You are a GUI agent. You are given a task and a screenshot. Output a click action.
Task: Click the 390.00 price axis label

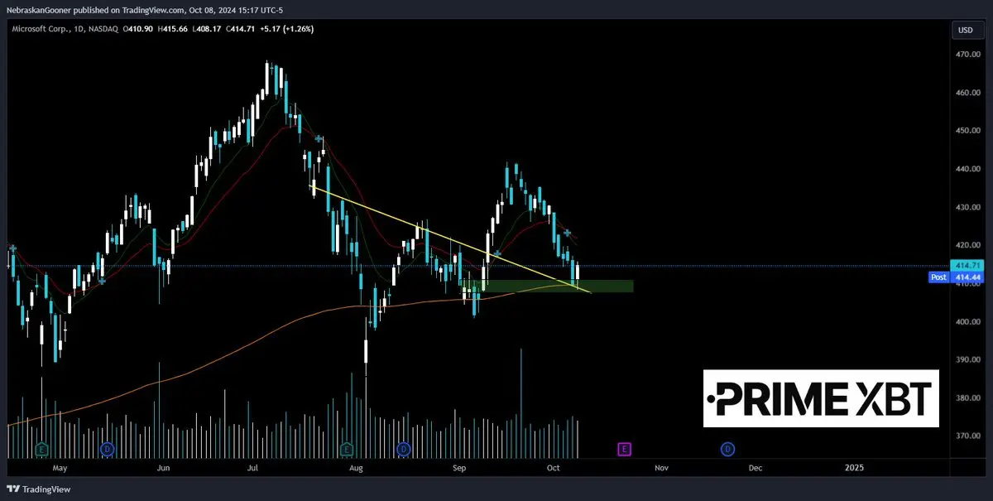tap(967, 360)
